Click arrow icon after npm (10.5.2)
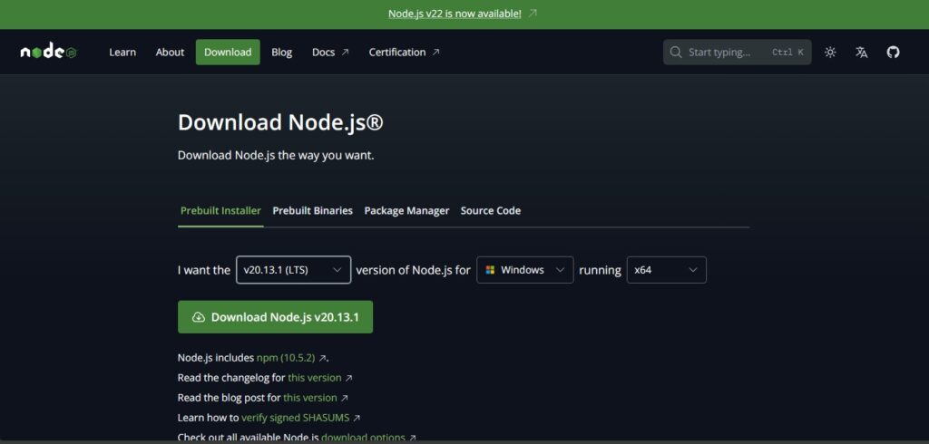The image size is (929, 444). tap(322, 358)
